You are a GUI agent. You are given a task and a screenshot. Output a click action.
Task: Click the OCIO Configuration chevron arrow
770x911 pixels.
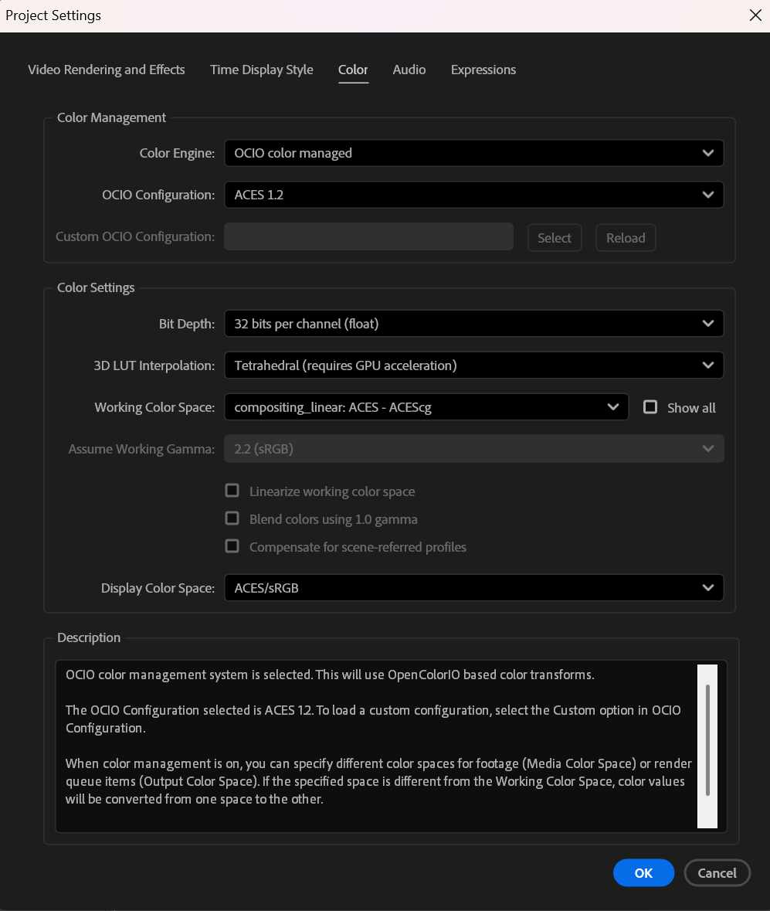pos(708,195)
